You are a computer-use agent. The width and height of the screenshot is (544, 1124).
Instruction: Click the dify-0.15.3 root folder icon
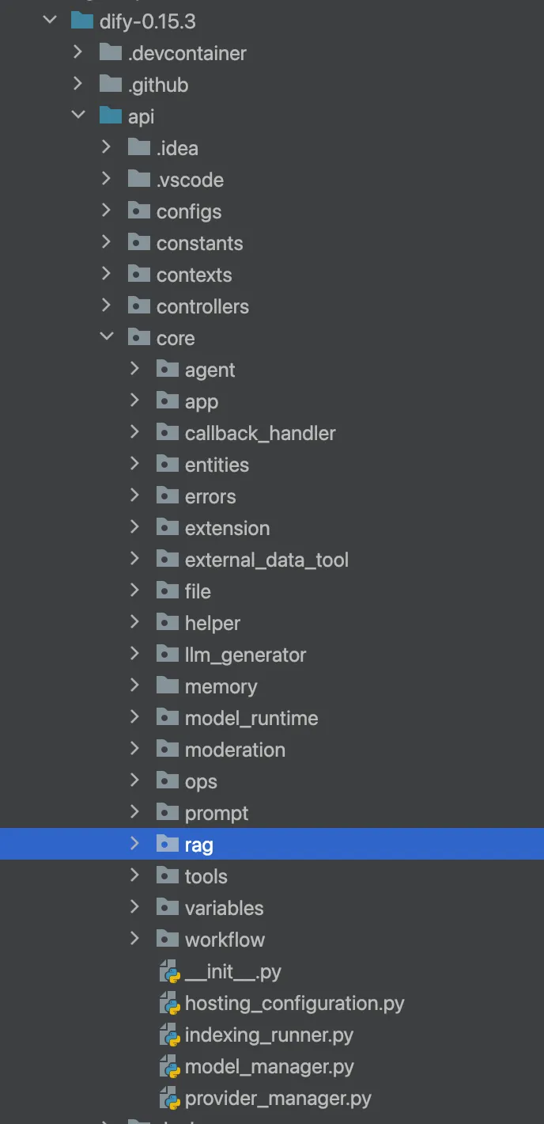(x=81, y=21)
